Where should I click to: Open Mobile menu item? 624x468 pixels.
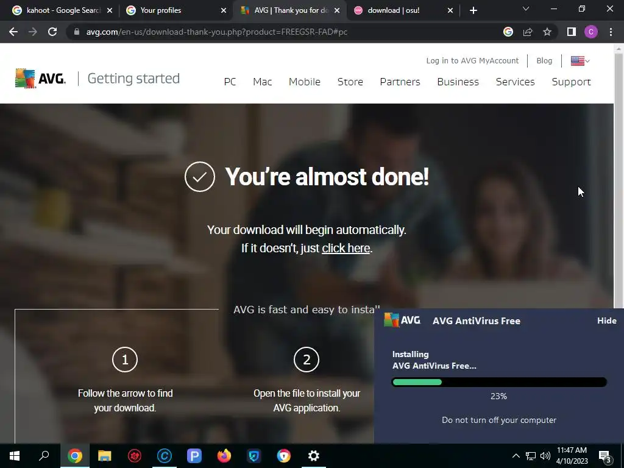coord(305,82)
